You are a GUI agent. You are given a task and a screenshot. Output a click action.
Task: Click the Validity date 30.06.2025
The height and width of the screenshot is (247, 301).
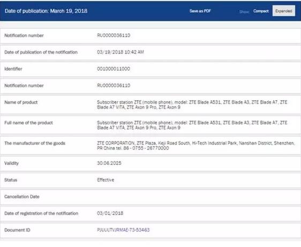(109, 163)
